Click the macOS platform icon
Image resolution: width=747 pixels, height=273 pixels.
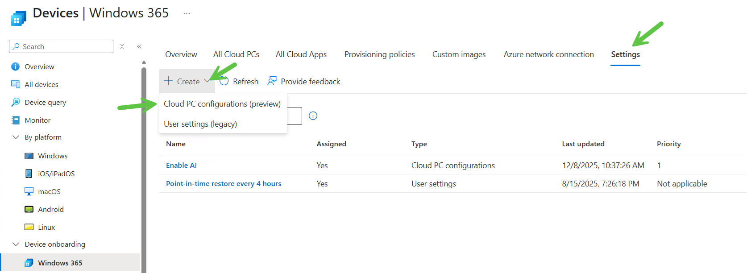[29, 191]
